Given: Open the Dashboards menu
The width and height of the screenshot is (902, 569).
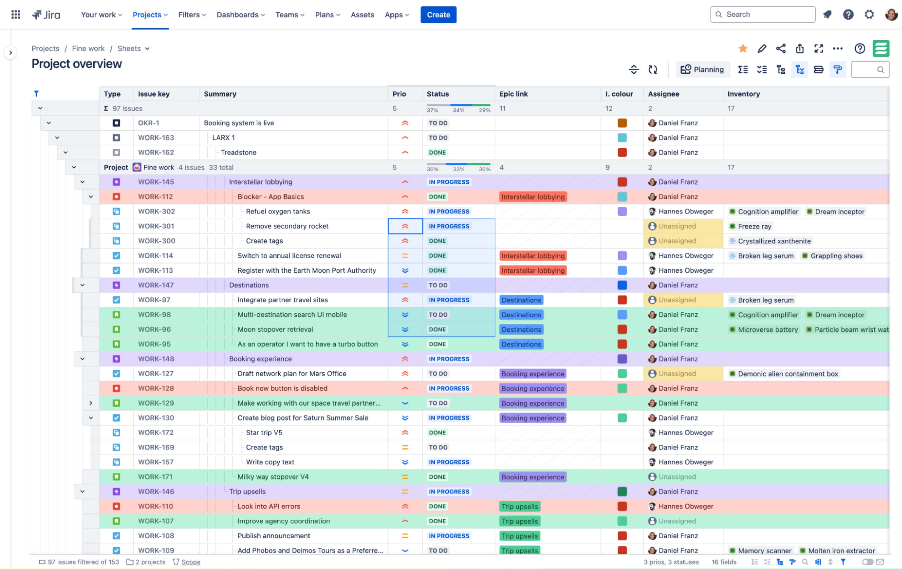Looking at the screenshot, I should pos(240,15).
